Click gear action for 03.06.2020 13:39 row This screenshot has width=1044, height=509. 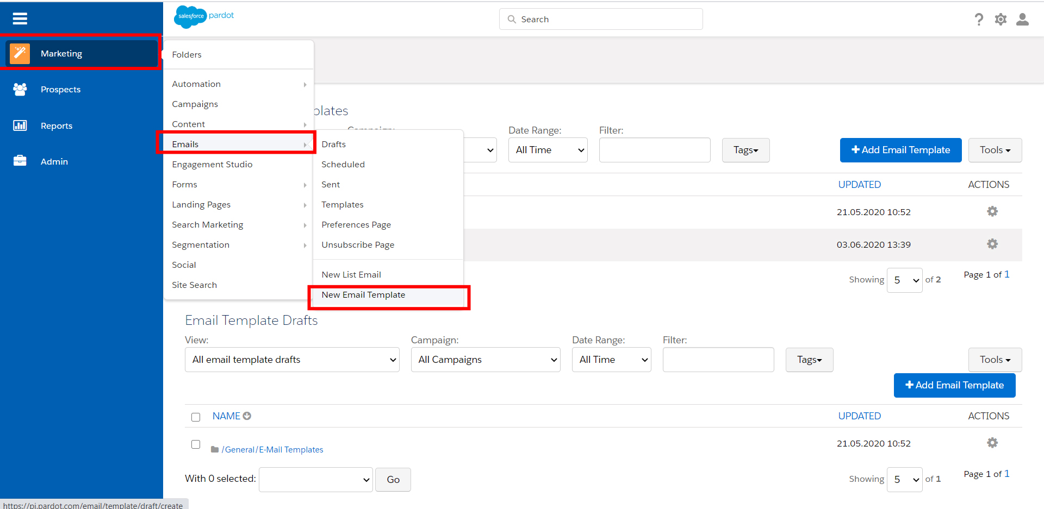(992, 244)
